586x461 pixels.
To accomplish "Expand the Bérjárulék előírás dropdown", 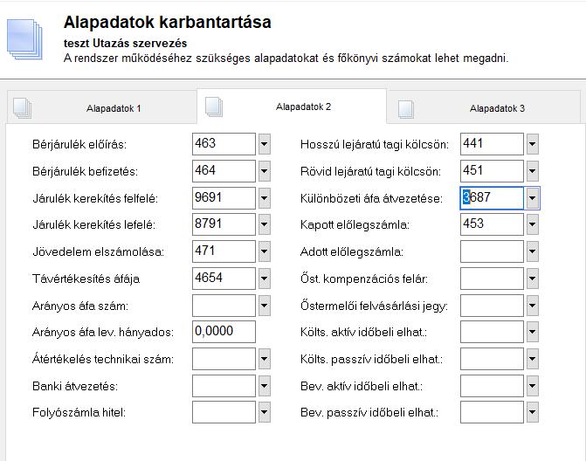I will (x=265, y=144).
